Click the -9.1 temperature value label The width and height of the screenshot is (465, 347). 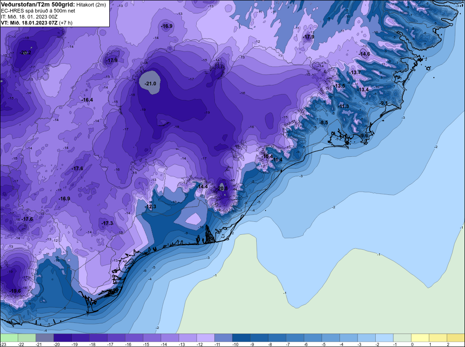click(384, 103)
